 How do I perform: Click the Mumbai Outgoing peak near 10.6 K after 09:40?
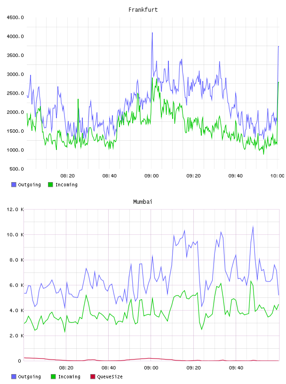[253, 227]
